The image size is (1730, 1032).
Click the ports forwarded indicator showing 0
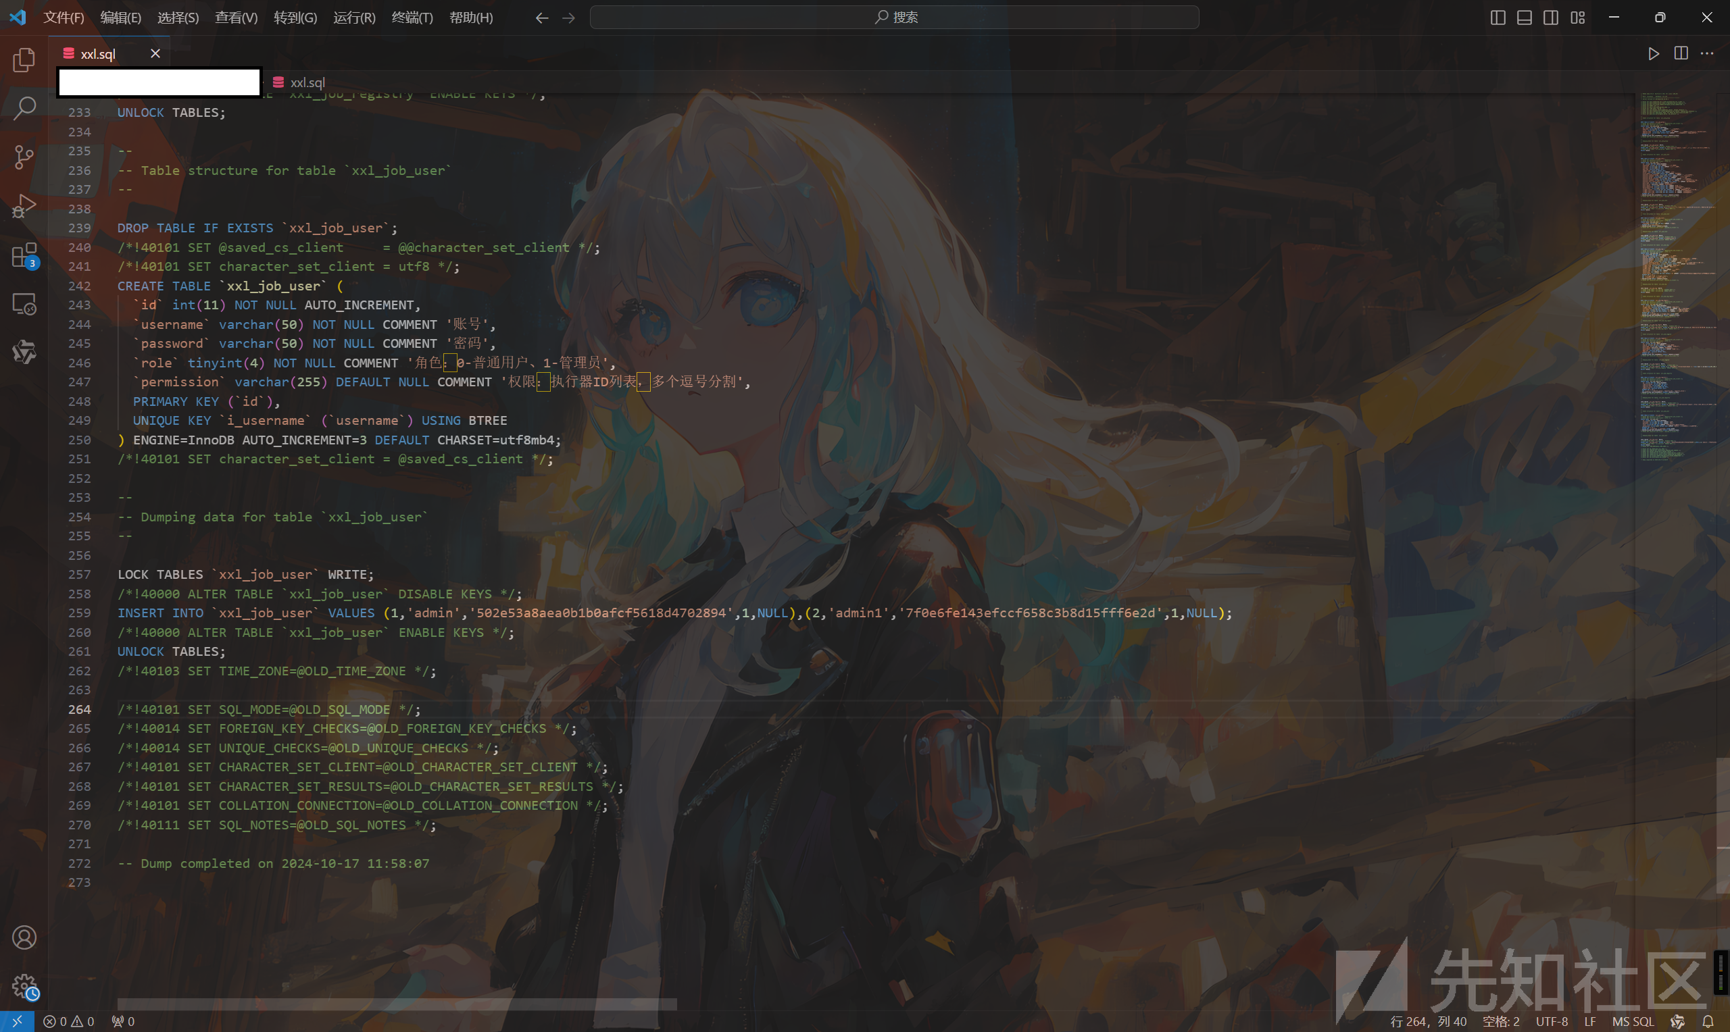click(x=124, y=1022)
